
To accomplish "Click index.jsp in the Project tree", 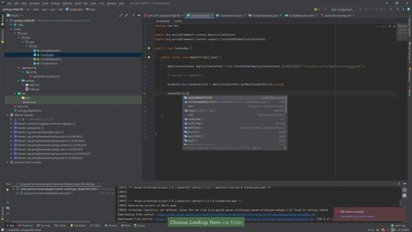I will [32, 89].
